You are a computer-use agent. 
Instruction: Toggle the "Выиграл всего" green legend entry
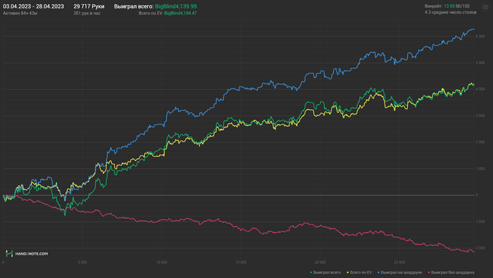pyautogui.click(x=325, y=272)
